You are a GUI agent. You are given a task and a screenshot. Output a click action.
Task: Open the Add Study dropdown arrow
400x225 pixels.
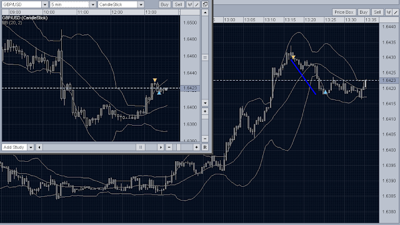[31, 147]
